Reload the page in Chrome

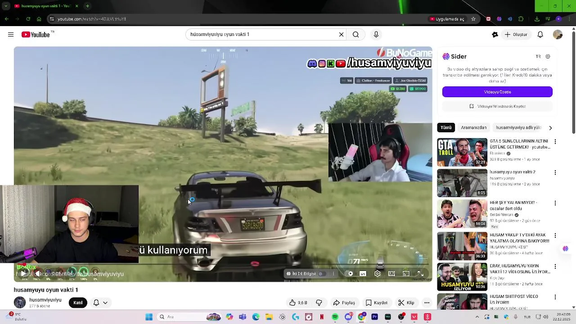tap(28, 19)
